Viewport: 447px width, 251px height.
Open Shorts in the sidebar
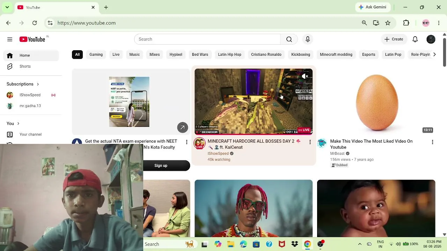click(31, 67)
